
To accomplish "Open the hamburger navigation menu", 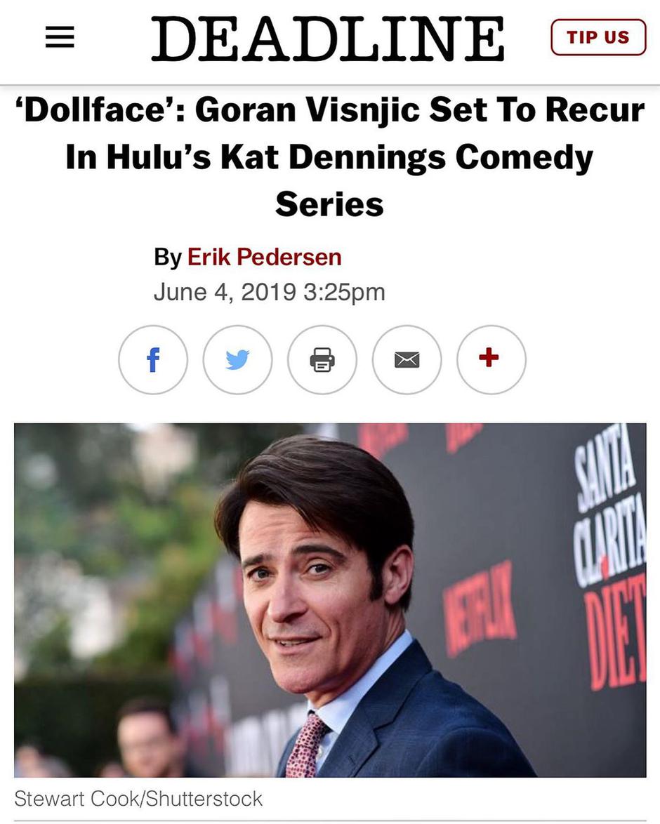I will tap(60, 37).
